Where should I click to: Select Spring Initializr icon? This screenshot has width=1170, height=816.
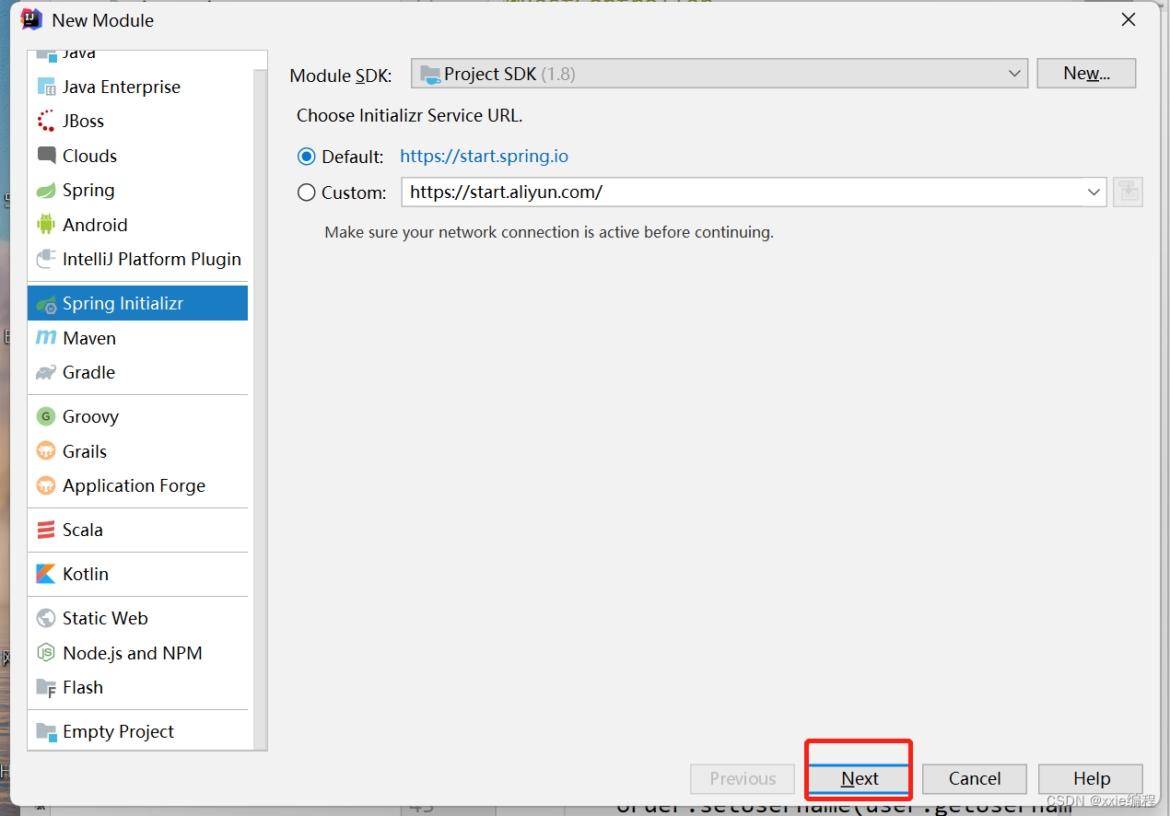pos(46,304)
